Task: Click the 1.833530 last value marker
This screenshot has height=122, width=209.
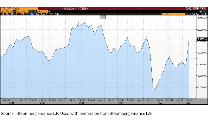Action: [201, 39]
